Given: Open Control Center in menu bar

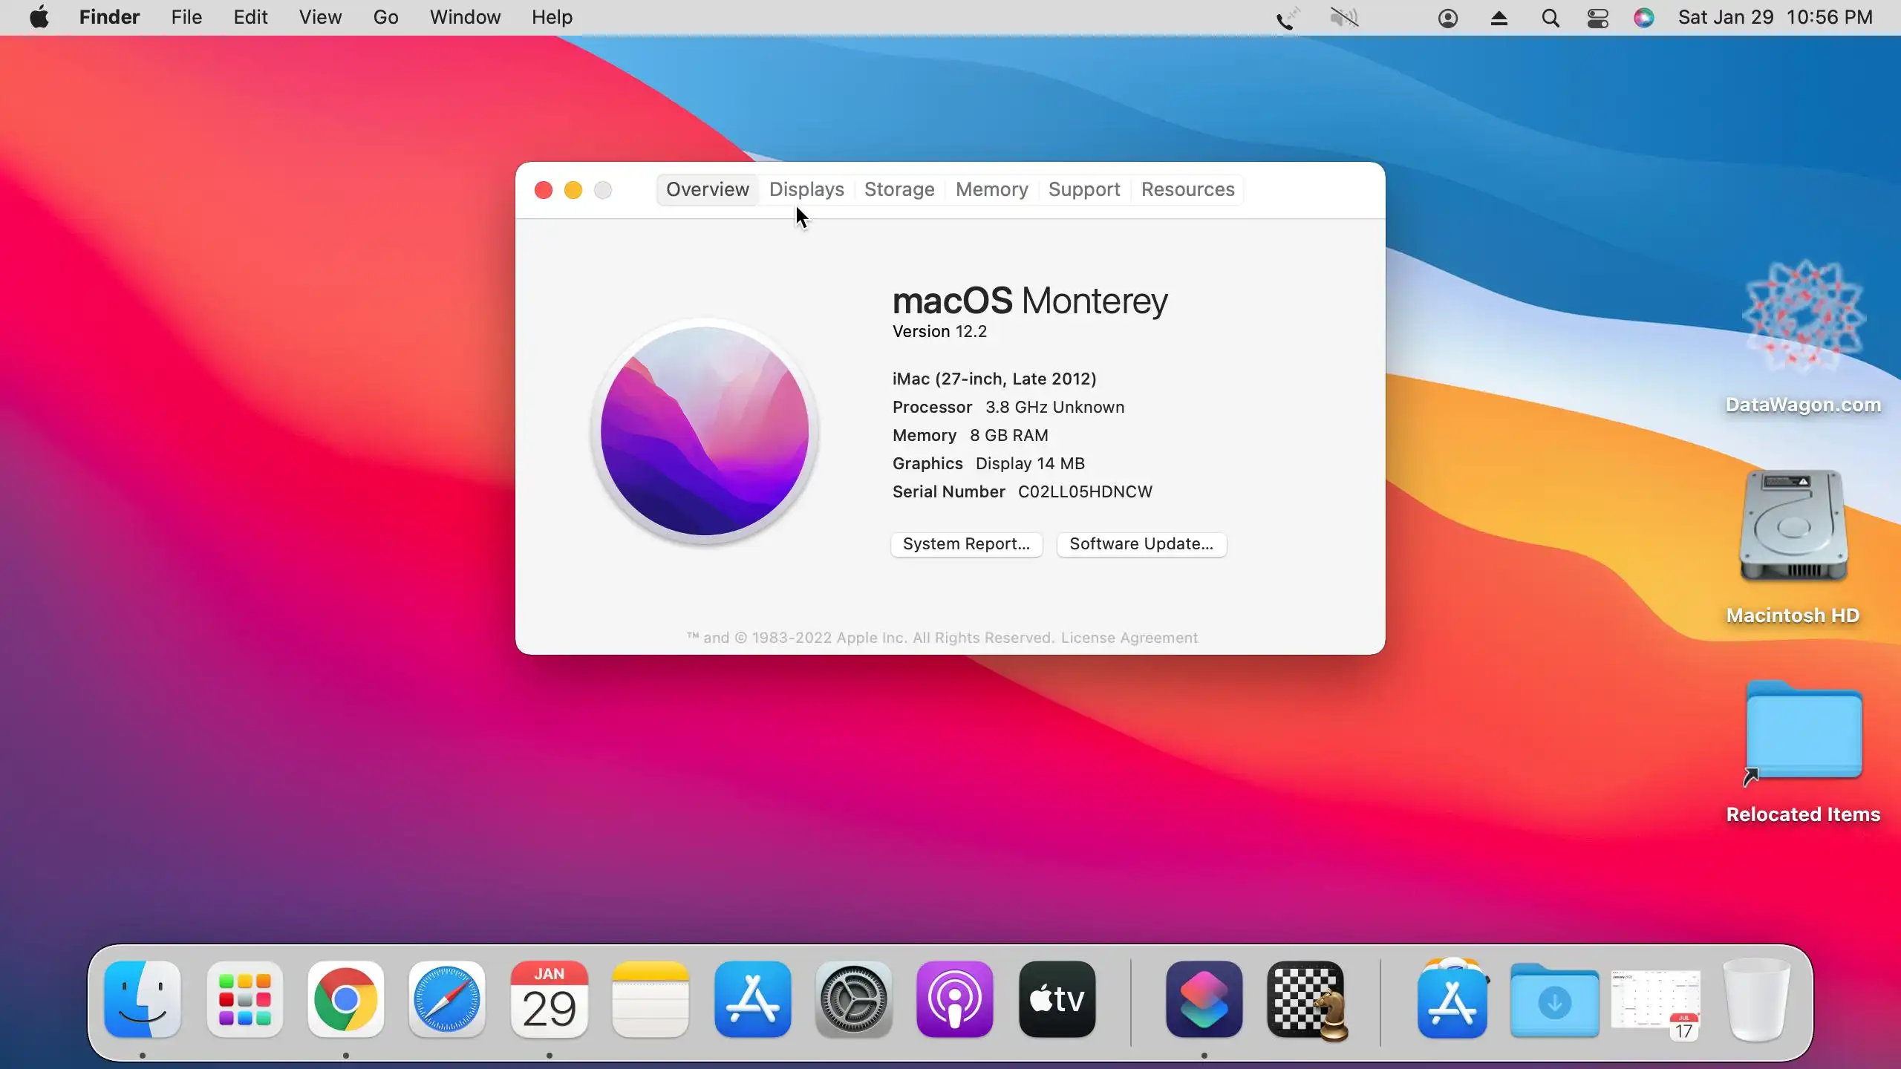Looking at the screenshot, I should [x=1597, y=18].
